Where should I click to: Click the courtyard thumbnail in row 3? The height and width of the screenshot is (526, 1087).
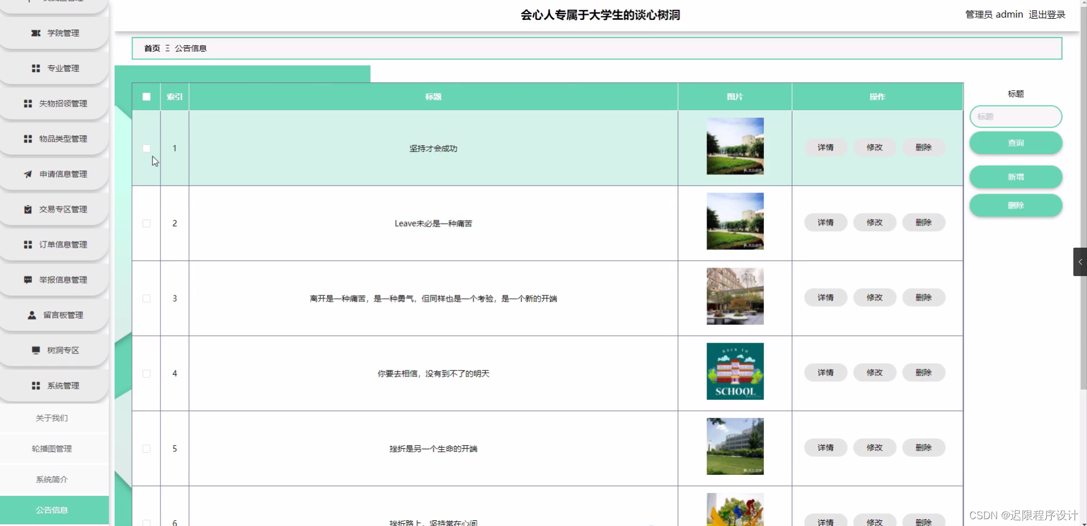735,296
